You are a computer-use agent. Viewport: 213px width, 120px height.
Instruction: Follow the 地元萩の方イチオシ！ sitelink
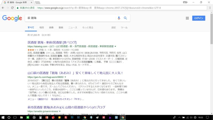[x=67, y=99]
